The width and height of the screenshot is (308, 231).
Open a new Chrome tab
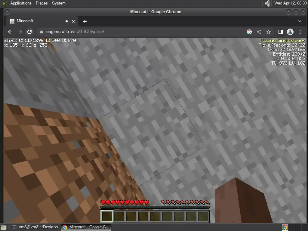click(x=85, y=21)
